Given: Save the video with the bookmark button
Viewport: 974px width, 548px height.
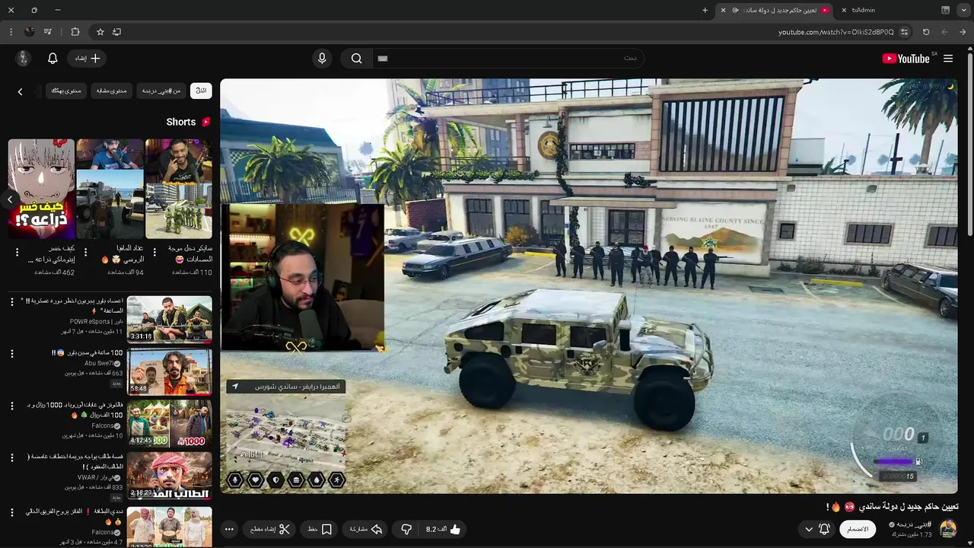Looking at the screenshot, I should point(320,529).
